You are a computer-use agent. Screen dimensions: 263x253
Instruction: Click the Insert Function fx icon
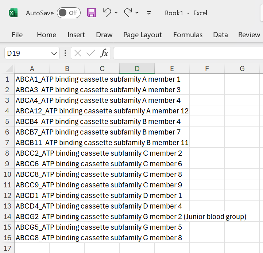click(104, 53)
